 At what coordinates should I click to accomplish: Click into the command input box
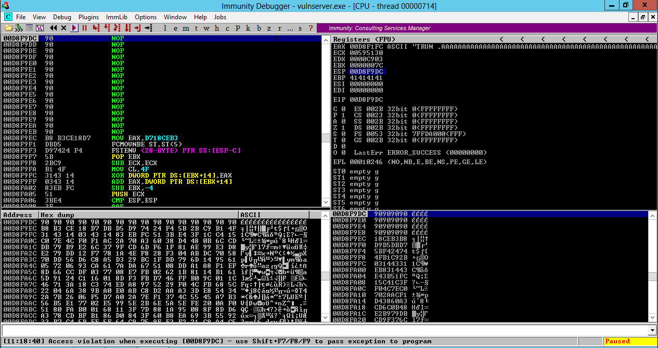coord(325,330)
